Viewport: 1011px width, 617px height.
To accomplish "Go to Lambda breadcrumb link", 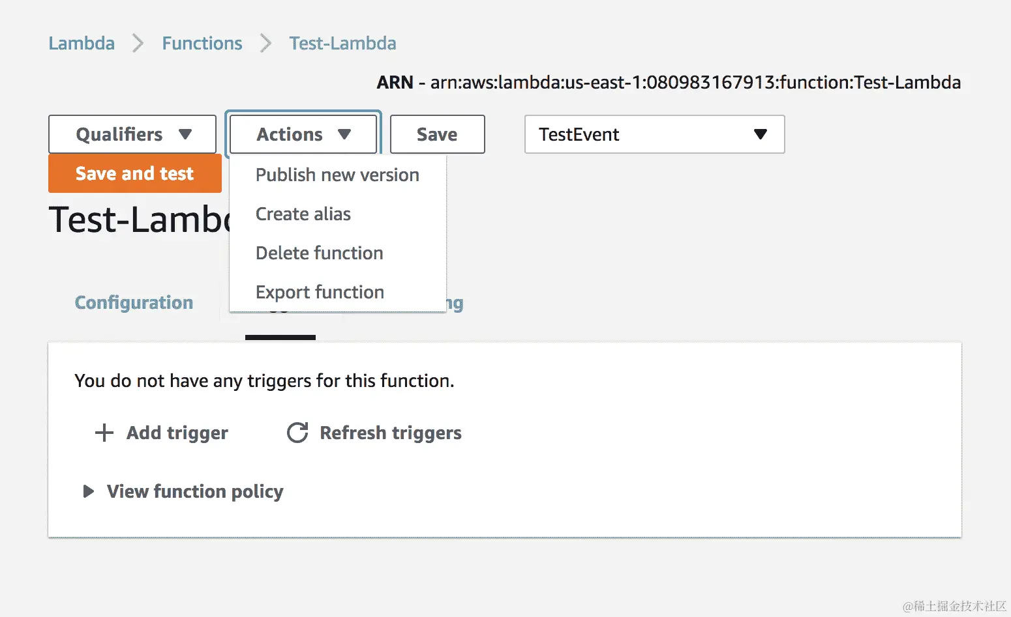I will coord(82,44).
